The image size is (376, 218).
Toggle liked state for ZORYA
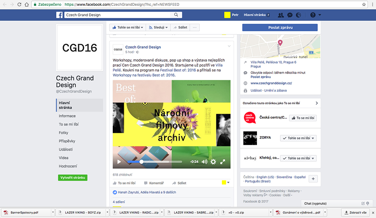[298, 138]
